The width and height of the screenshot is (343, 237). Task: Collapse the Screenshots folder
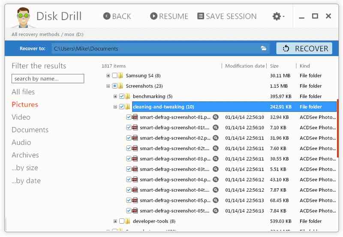click(x=108, y=86)
